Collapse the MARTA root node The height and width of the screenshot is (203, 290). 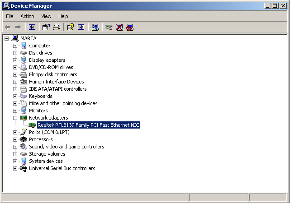tap(6, 38)
